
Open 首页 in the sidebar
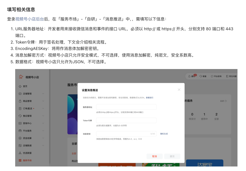25,86
